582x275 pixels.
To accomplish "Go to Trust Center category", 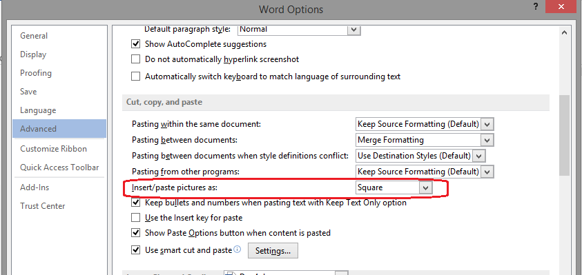I will click(x=42, y=206).
